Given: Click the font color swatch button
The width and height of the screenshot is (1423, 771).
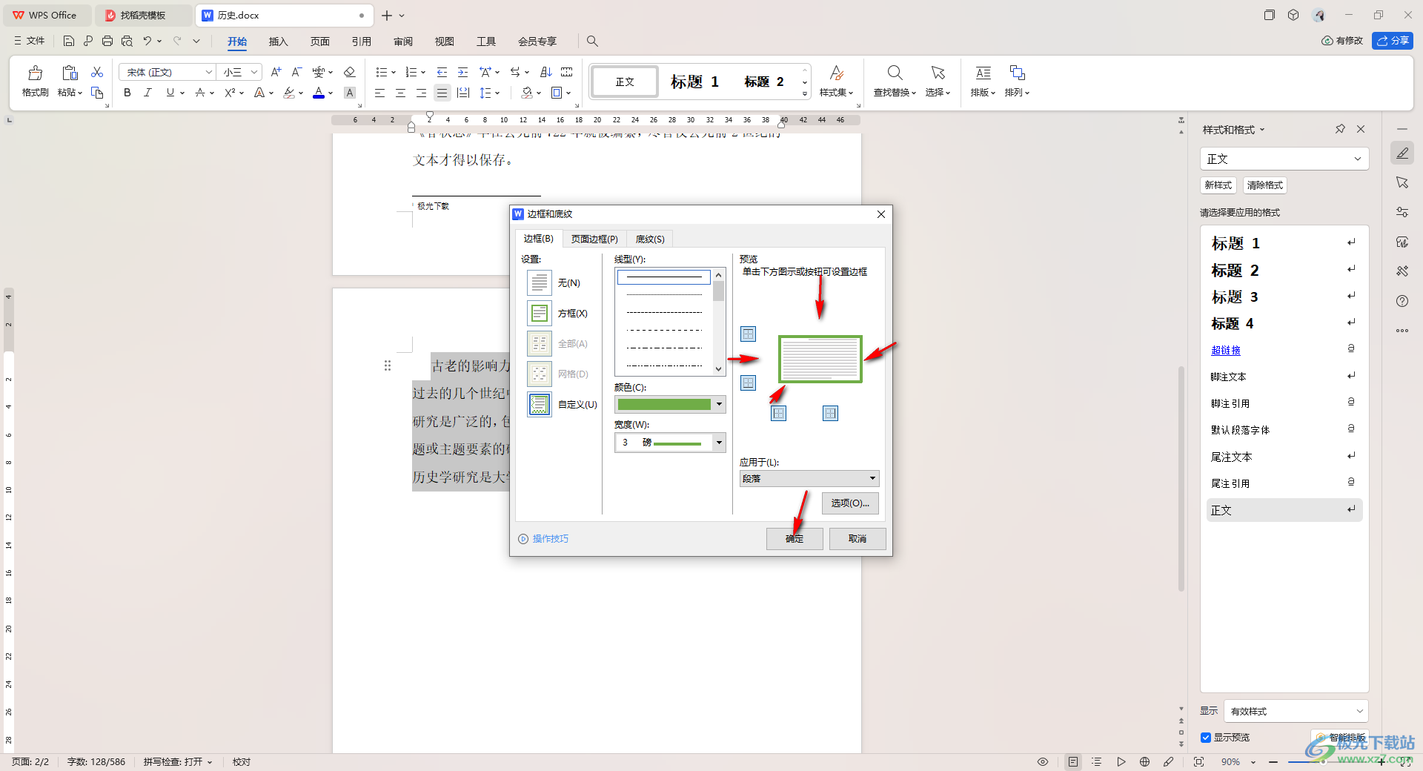Looking at the screenshot, I should point(319,93).
